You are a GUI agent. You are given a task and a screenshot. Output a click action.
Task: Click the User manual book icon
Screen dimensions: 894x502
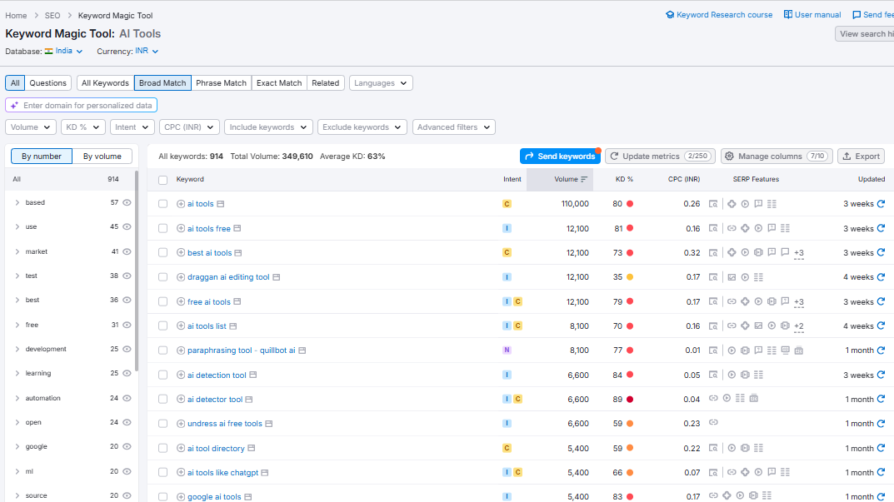point(788,15)
